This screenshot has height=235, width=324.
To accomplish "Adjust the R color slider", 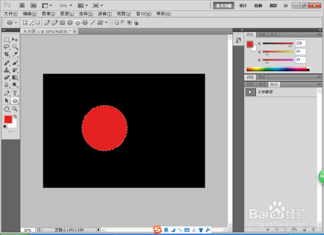I will click(290, 45).
